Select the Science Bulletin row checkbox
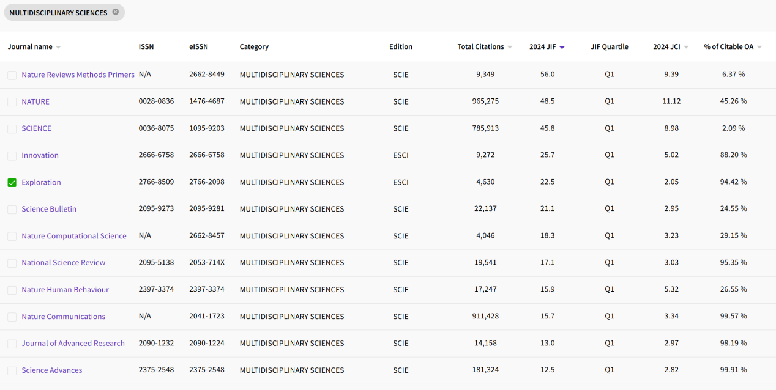Screen dimensions: 776x390 point(12,209)
